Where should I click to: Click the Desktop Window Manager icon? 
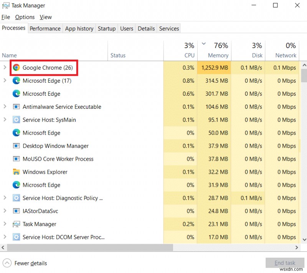(16, 146)
